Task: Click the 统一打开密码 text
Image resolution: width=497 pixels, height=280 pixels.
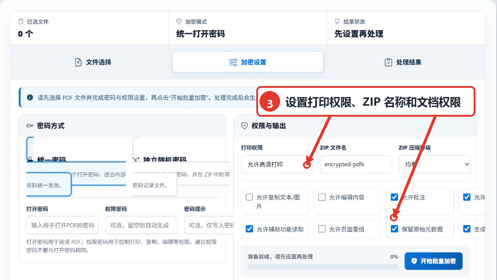Action: [x=200, y=34]
